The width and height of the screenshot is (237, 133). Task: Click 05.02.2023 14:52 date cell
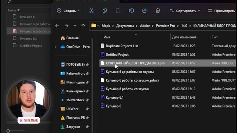point(184,63)
